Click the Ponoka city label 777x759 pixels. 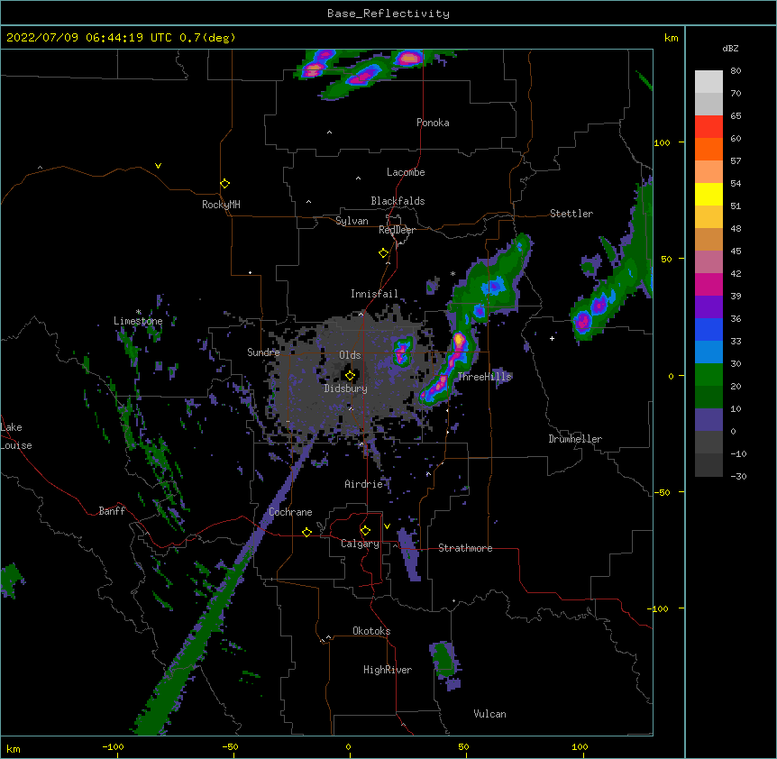click(433, 123)
